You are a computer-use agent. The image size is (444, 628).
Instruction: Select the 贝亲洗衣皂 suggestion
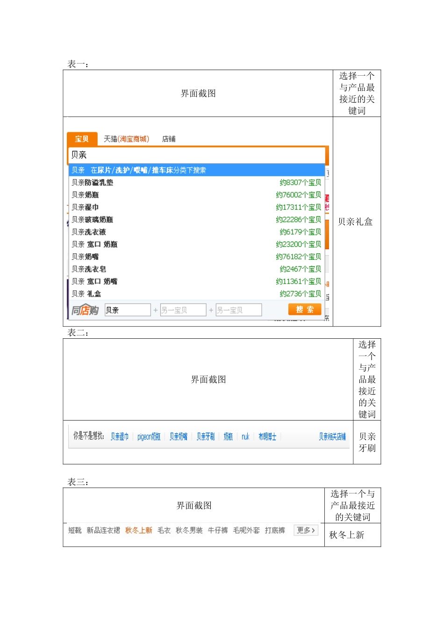click(196, 269)
